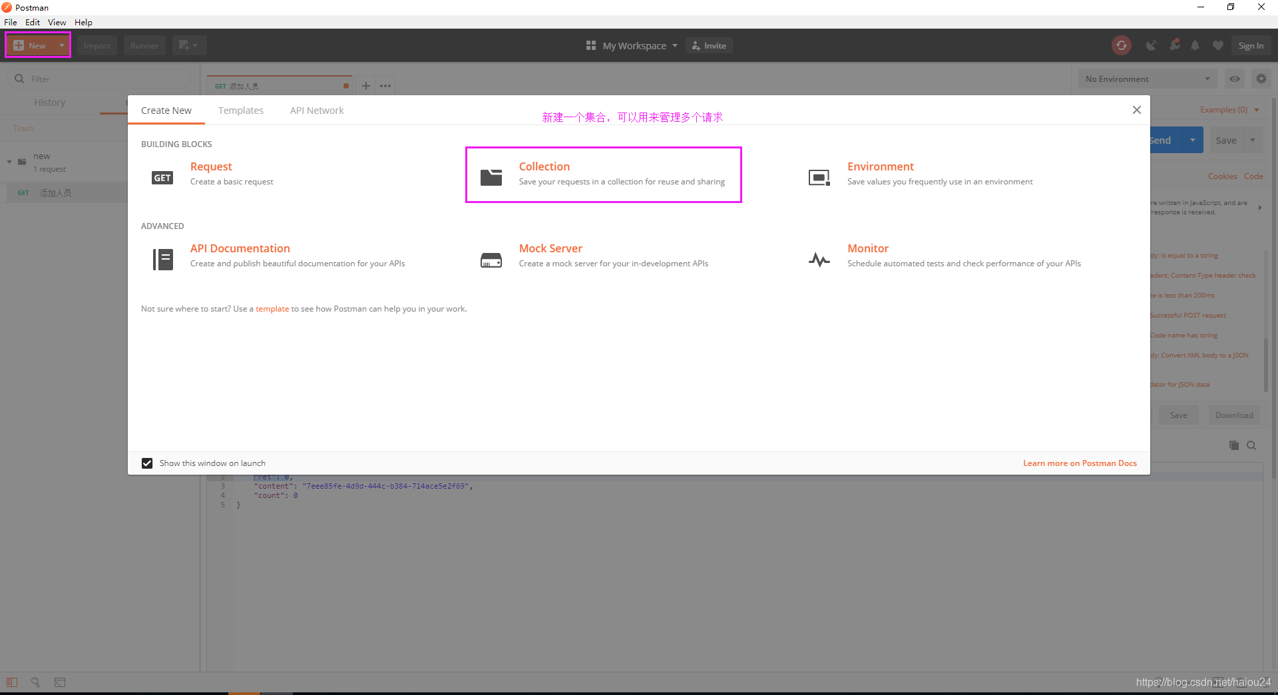The height and width of the screenshot is (695, 1278).
Task: Create a new Collection
Action: point(544,166)
